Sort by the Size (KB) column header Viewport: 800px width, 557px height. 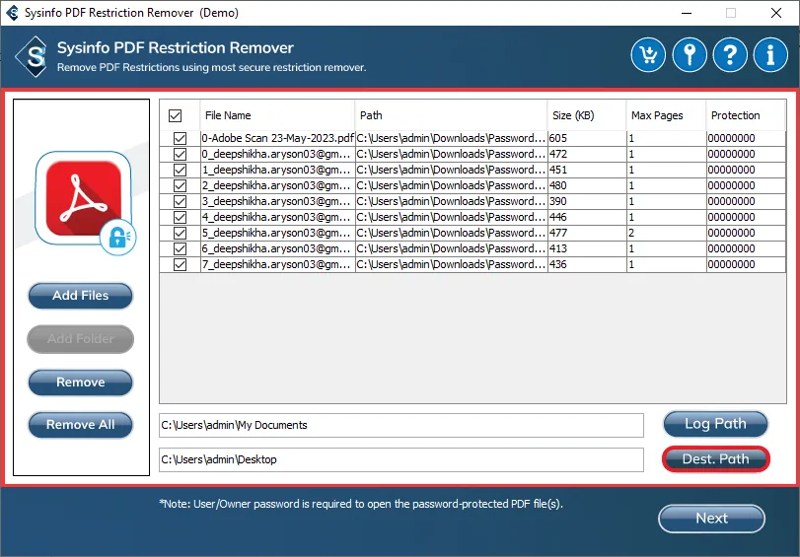point(586,115)
